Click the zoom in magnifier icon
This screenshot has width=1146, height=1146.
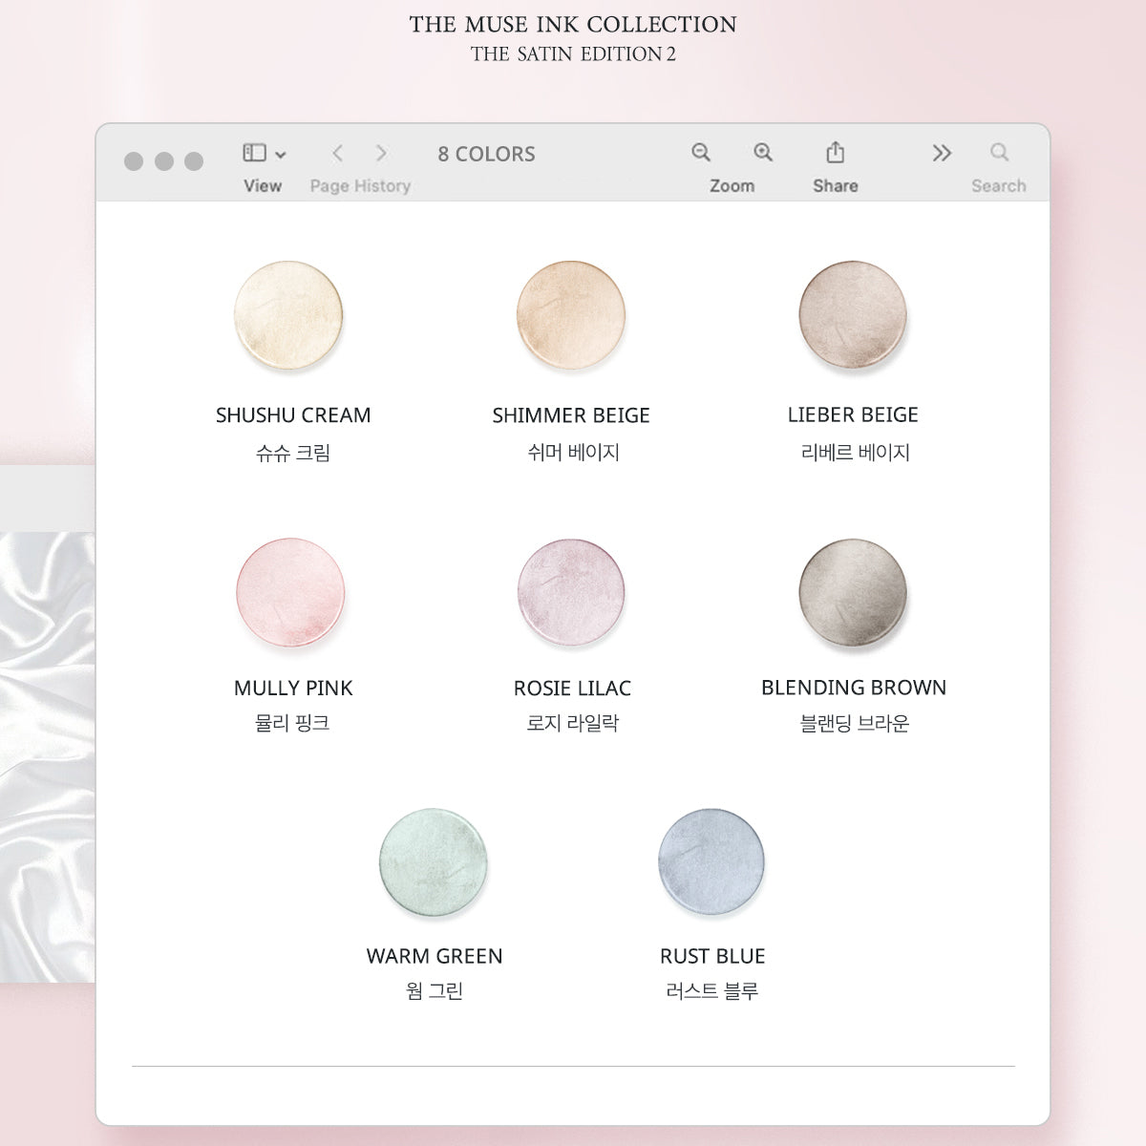pyautogui.click(x=762, y=153)
